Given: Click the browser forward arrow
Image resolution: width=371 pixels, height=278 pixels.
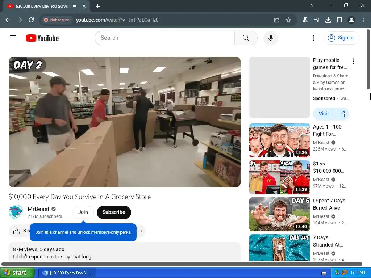Looking at the screenshot, I should coord(20,20).
